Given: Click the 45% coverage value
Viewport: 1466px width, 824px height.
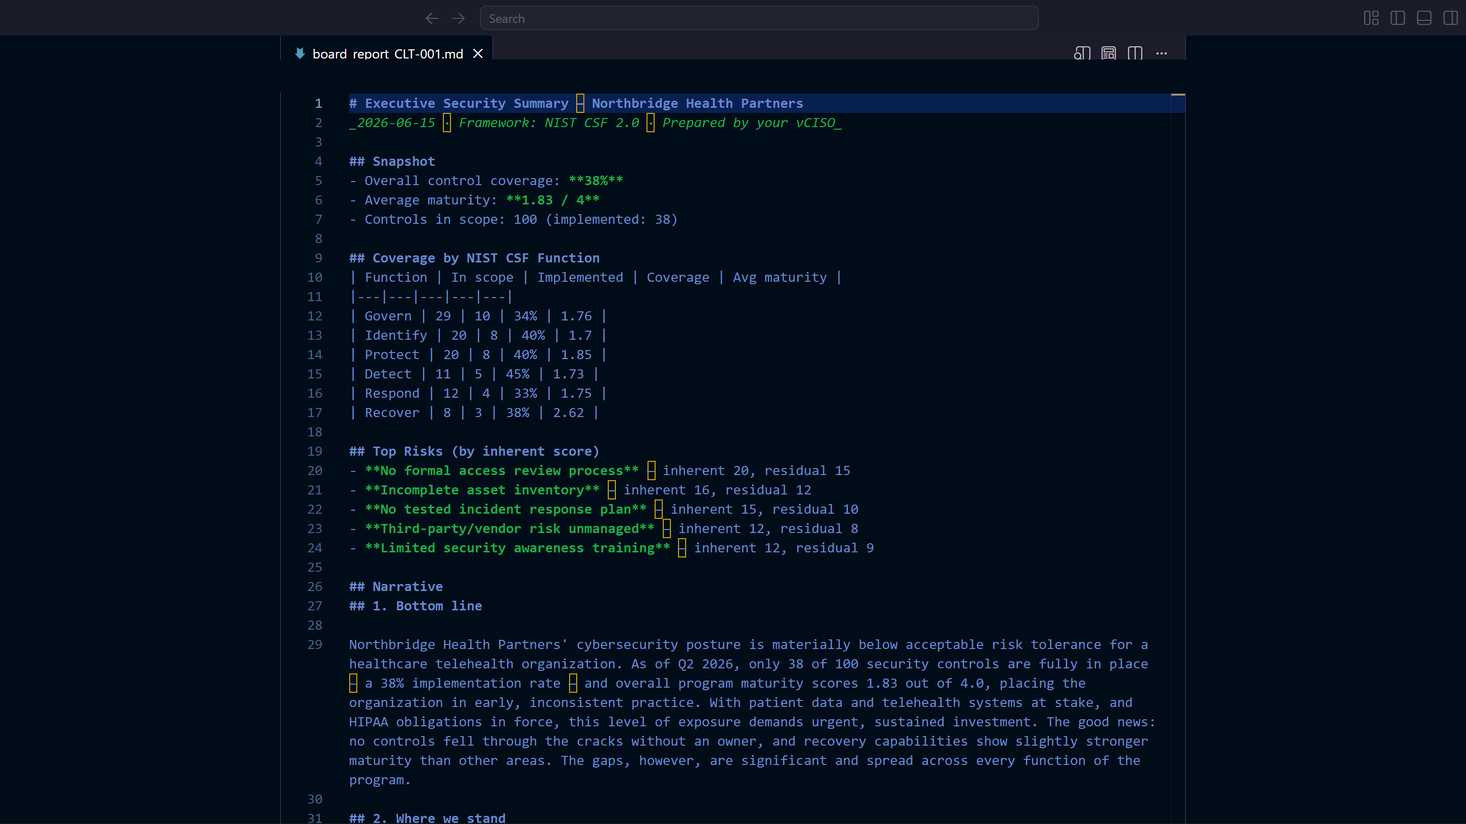Looking at the screenshot, I should (x=517, y=374).
